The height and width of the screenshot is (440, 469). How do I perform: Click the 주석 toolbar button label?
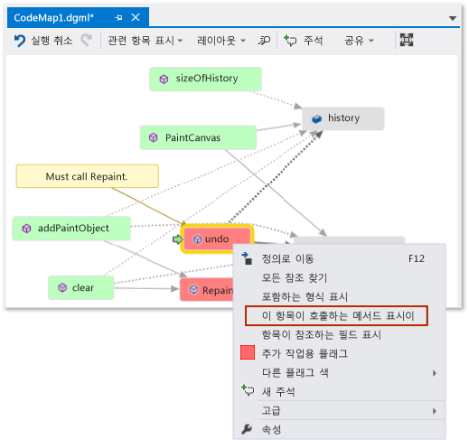pyautogui.click(x=313, y=41)
